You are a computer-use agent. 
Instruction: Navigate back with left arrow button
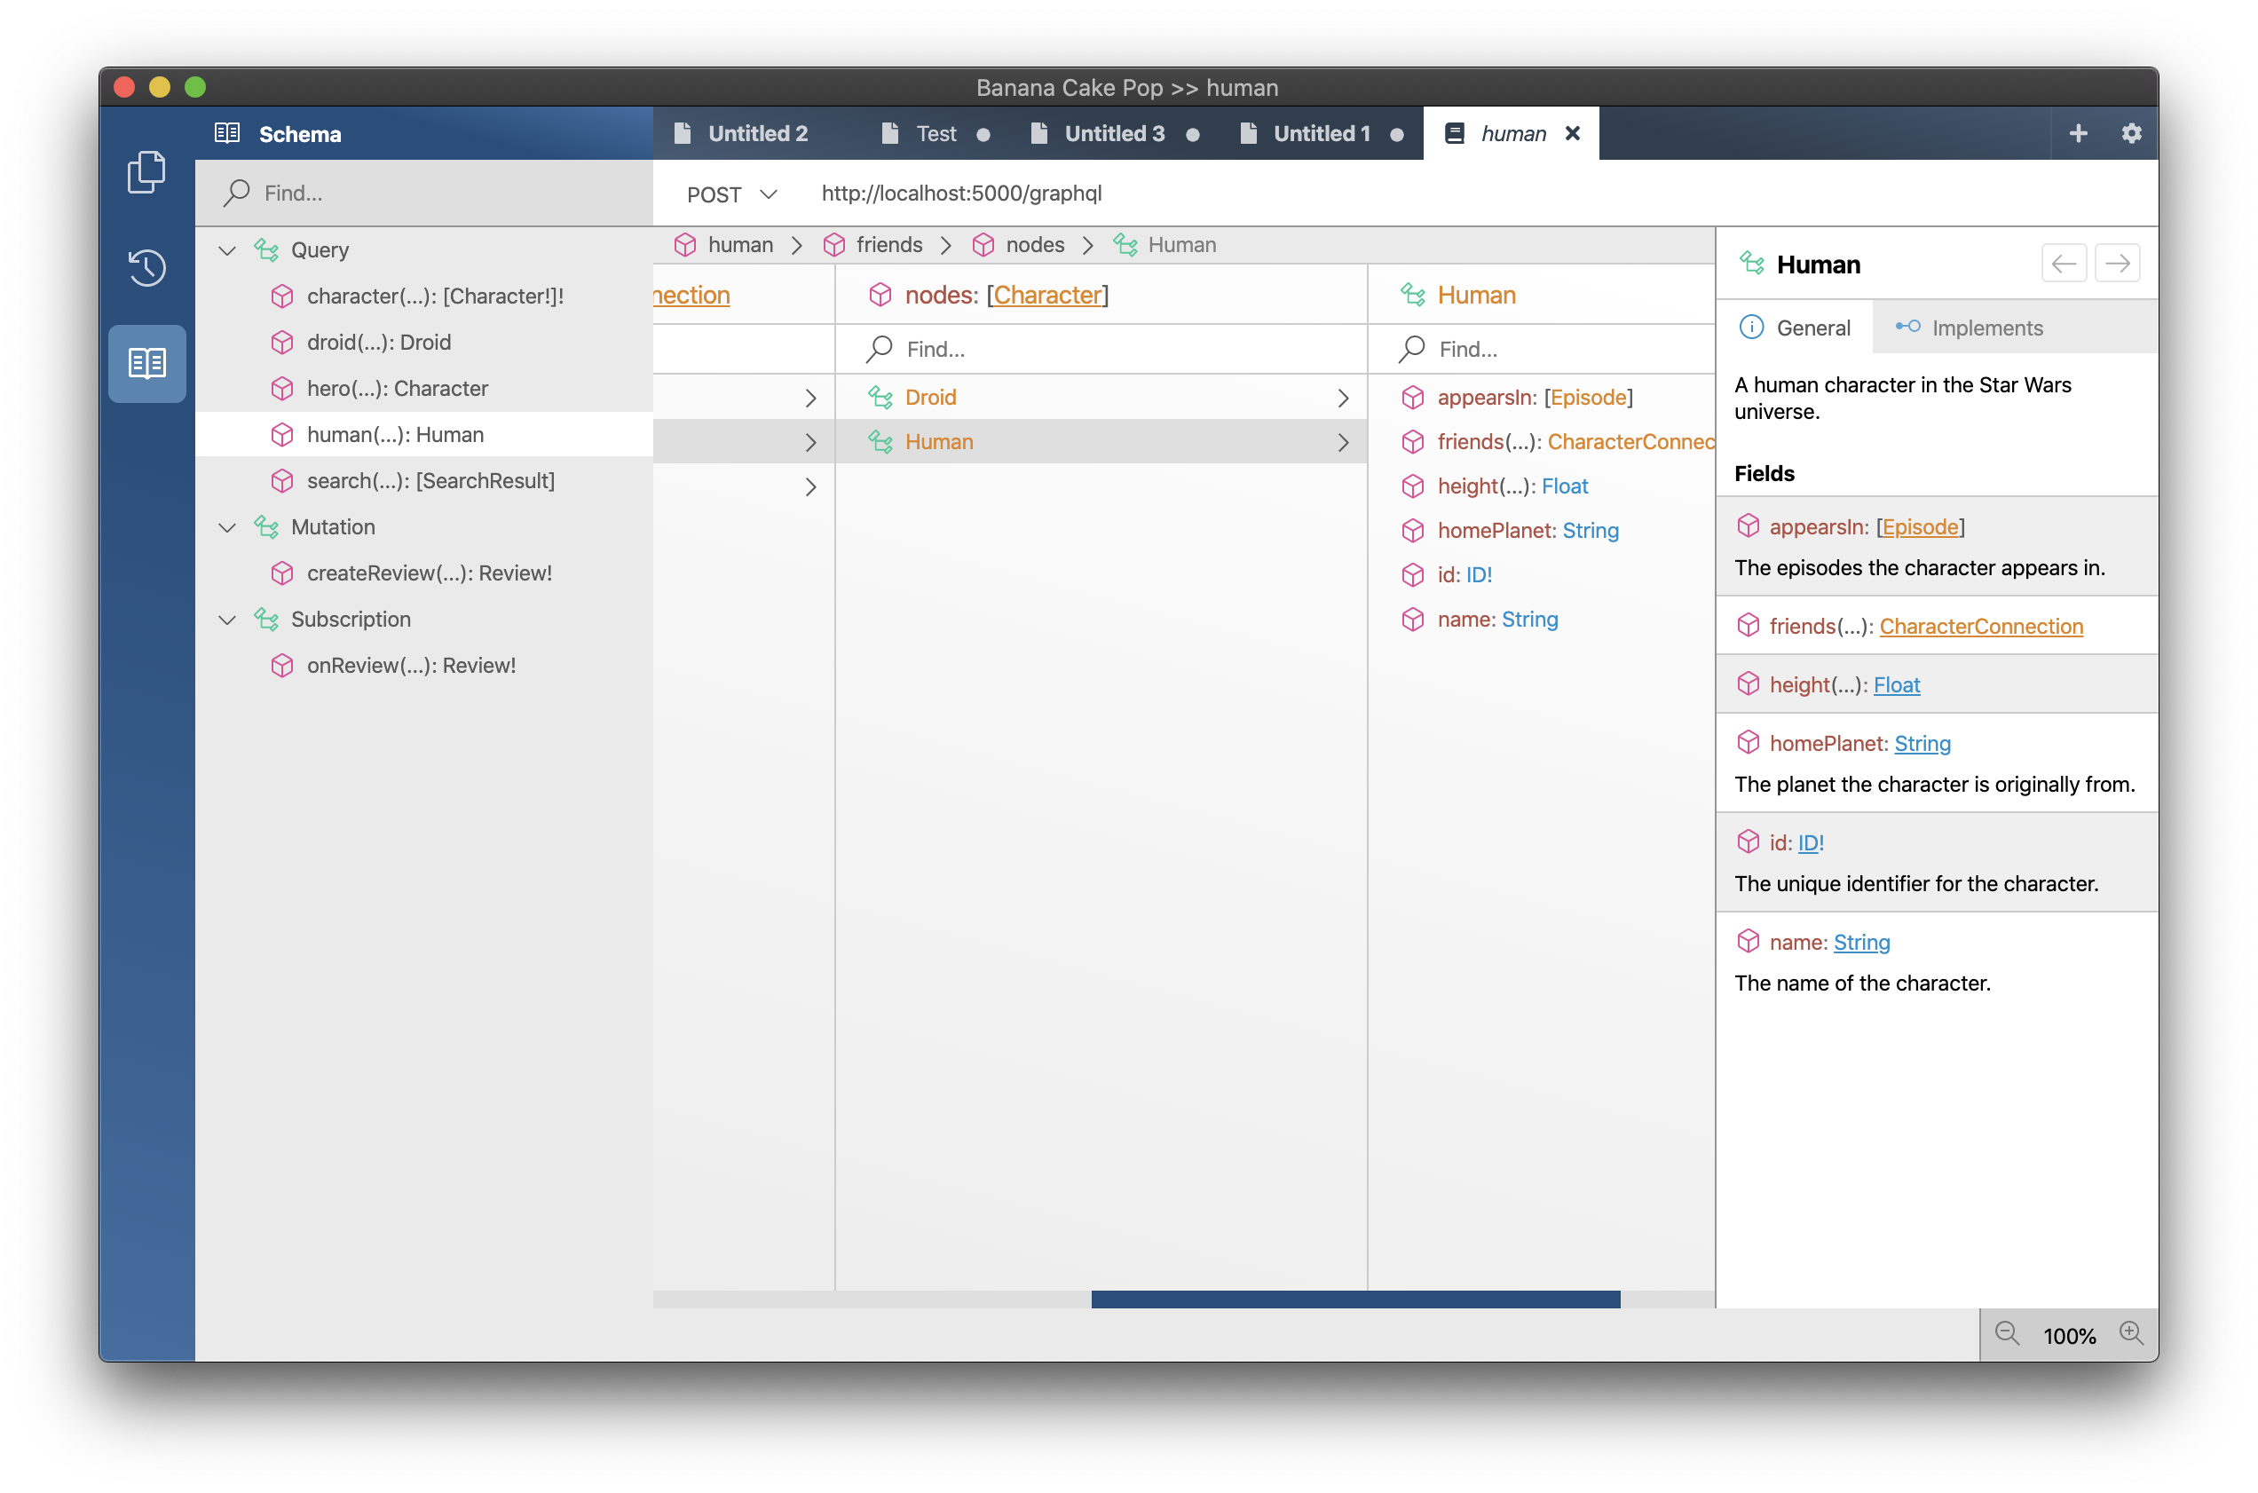2063,264
